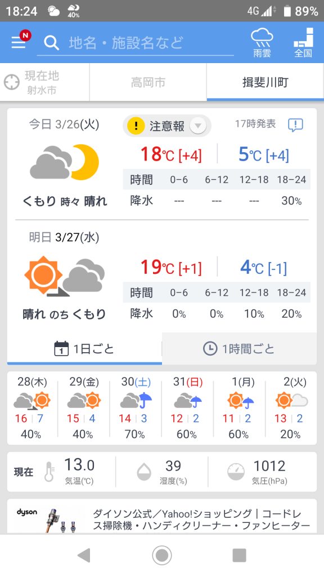
Task: Open the 全国 nationwide map icon
Action: pos(303,43)
